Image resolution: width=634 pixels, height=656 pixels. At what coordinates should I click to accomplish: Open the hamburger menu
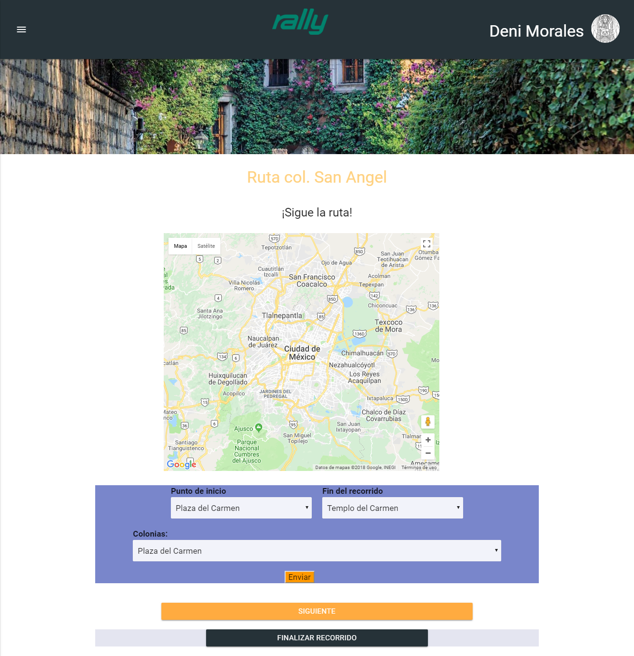point(21,29)
